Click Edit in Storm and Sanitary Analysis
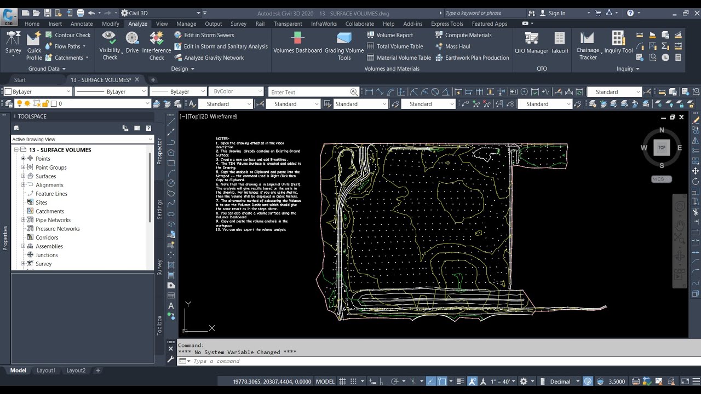Viewport: 701px width, 394px height. [x=221, y=47]
